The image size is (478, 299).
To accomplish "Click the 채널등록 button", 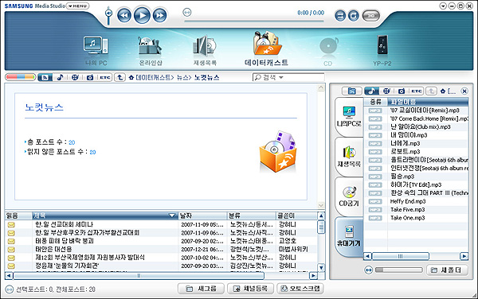I will (250, 289).
